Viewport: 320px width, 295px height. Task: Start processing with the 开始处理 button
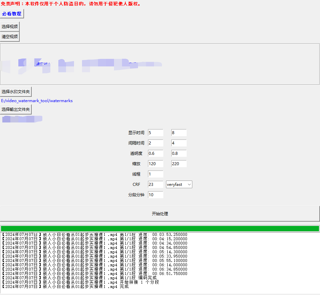(160, 214)
